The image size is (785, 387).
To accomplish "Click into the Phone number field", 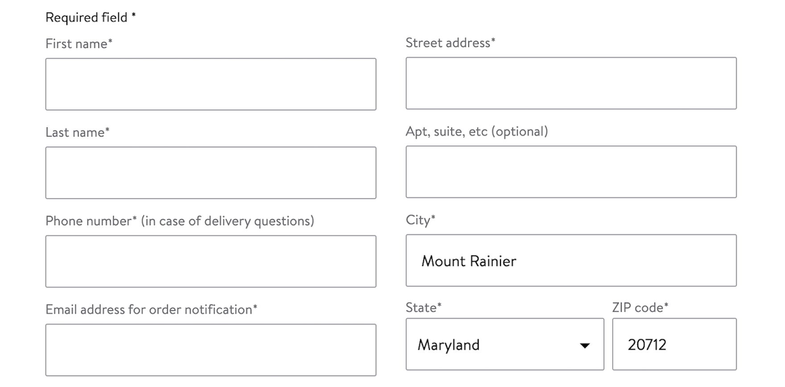I will (x=211, y=261).
